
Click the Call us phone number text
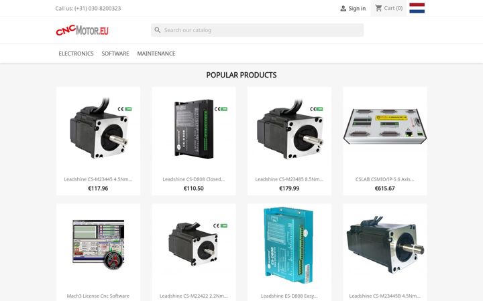click(x=88, y=8)
